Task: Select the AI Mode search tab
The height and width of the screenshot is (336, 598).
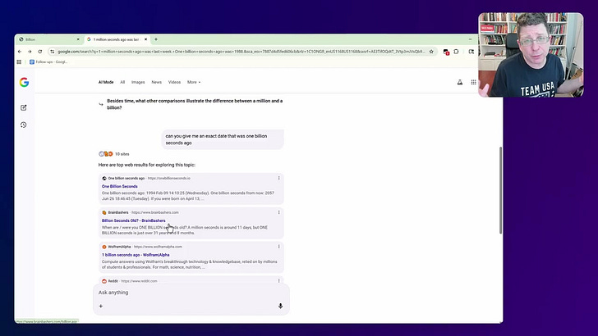Action: click(x=106, y=82)
